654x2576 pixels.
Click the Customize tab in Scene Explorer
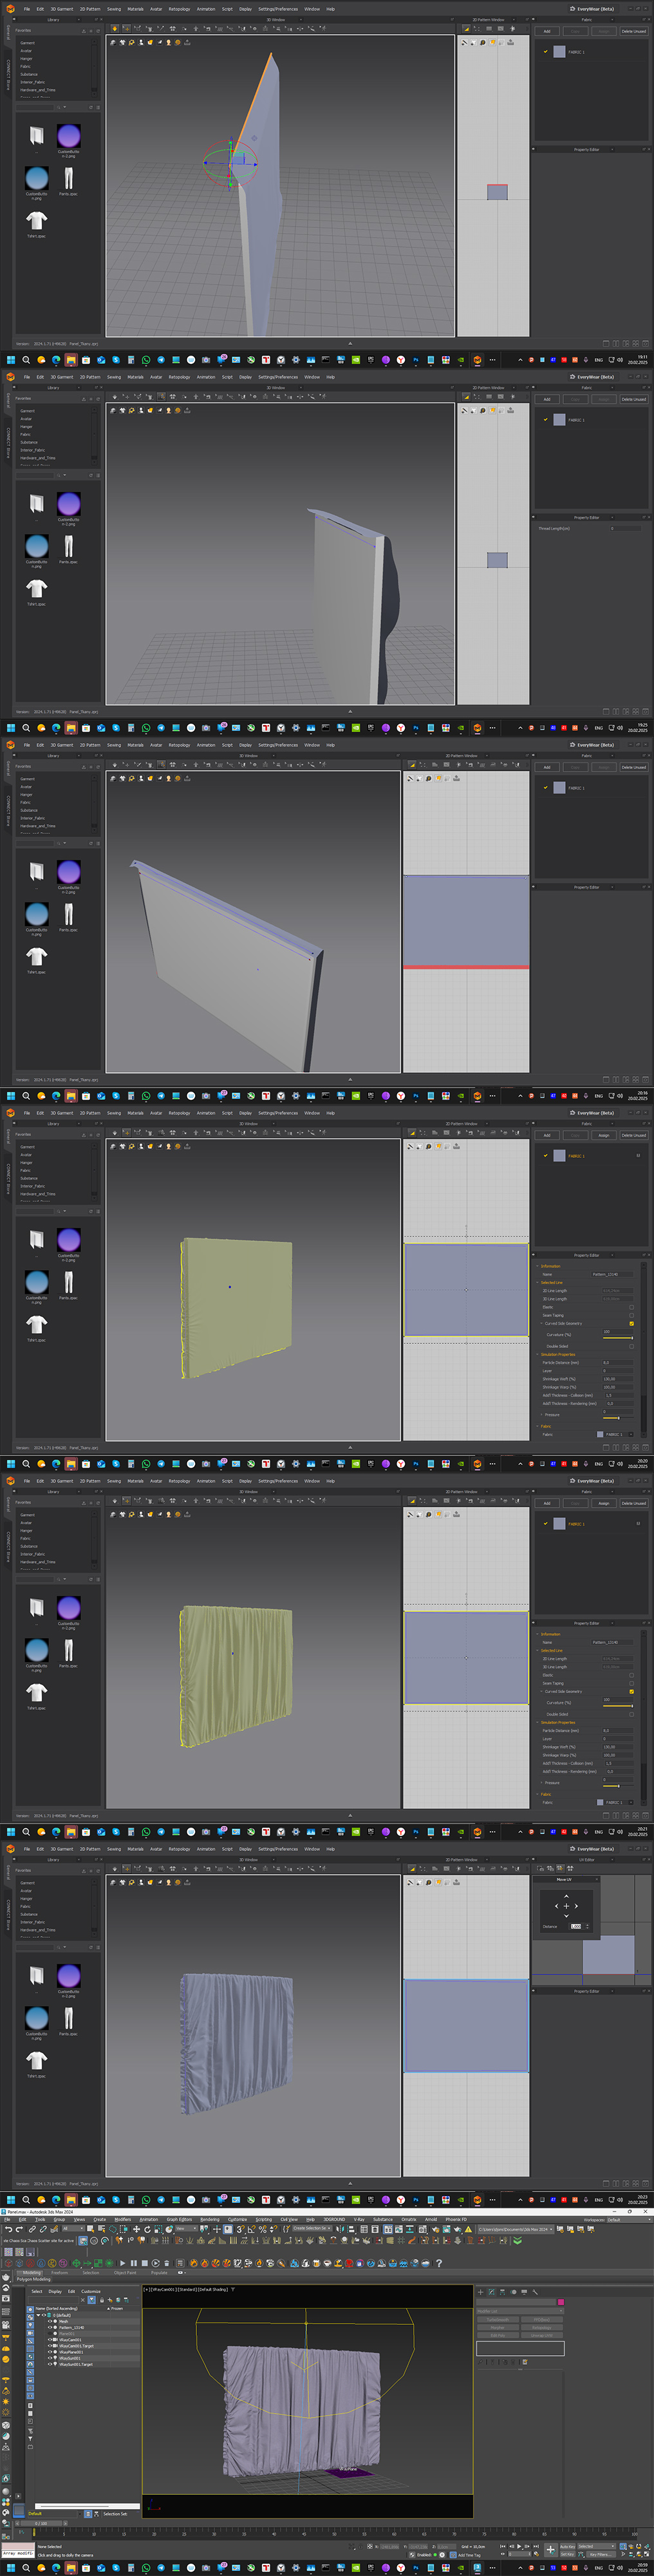(x=91, y=2291)
